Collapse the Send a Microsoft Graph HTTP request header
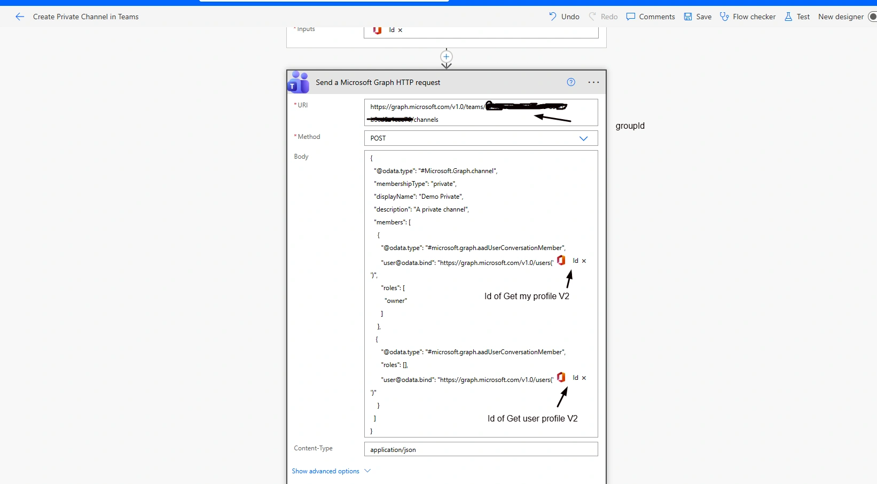877x484 pixels. click(x=447, y=82)
